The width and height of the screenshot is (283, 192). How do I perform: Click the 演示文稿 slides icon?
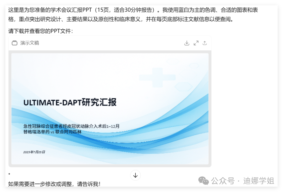(x=14, y=43)
